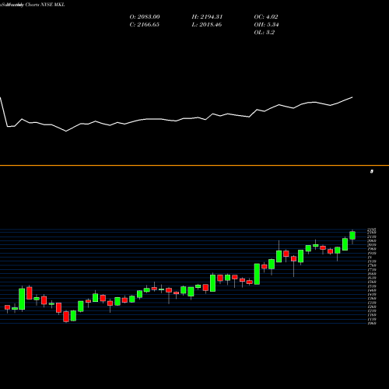Click the low price value L: 2018.46
The width and height of the screenshot is (389, 389).
(x=207, y=25)
